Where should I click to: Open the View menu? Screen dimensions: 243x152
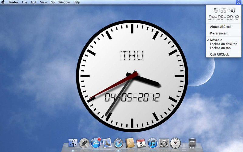coord(43,2)
